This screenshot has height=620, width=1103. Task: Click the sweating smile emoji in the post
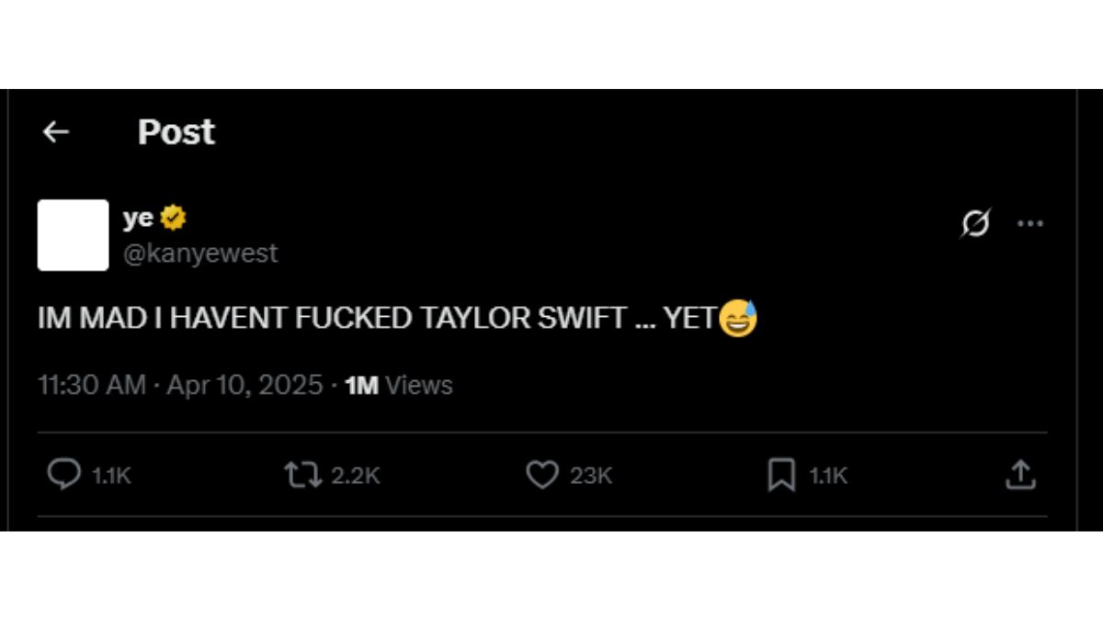pos(738,318)
